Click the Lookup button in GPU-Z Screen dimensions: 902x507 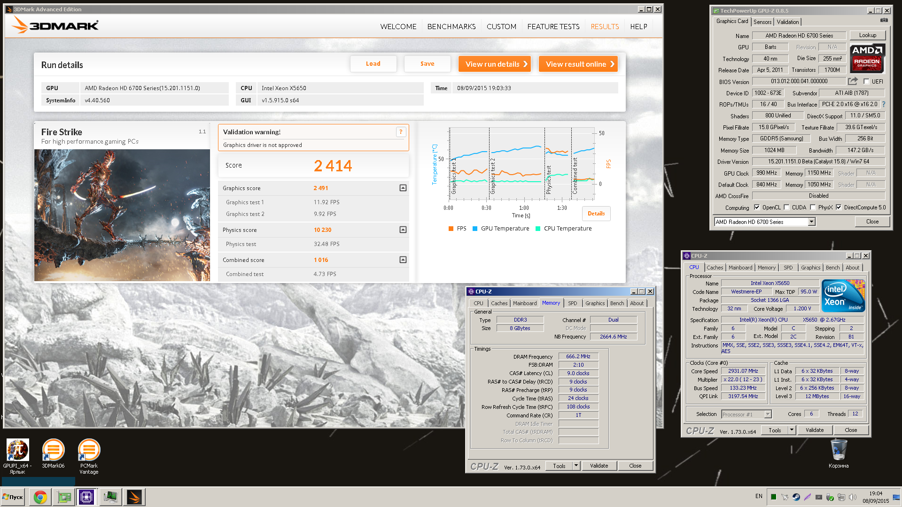868,35
